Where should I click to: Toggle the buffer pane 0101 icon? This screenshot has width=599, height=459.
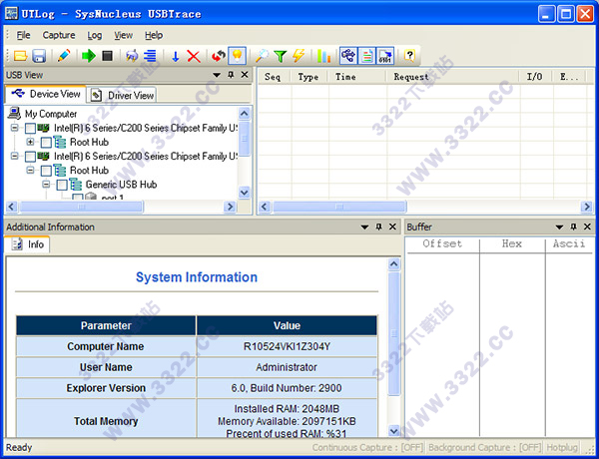click(x=385, y=56)
